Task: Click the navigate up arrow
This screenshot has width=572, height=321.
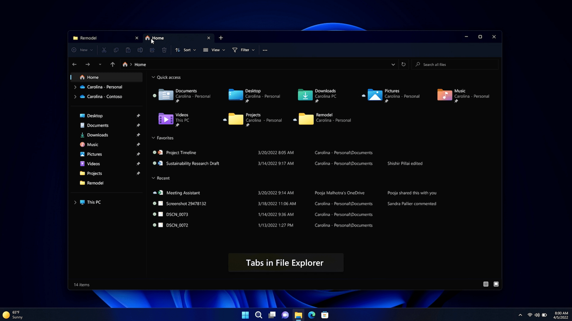Action: [x=113, y=64]
